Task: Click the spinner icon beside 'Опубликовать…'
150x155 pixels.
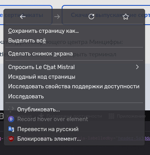Action: coord(11,109)
